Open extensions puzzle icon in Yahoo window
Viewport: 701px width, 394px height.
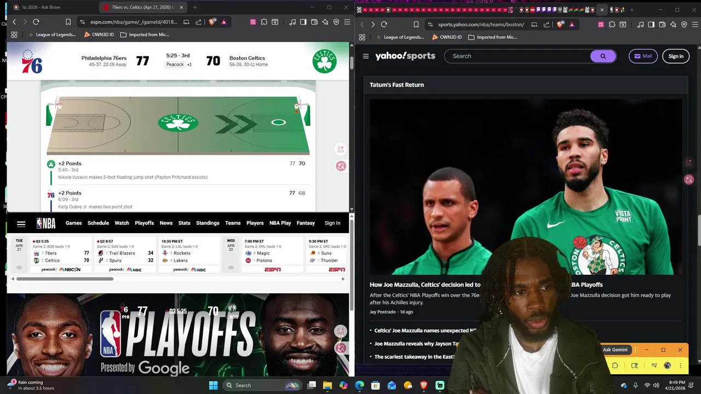click(612, 24)
